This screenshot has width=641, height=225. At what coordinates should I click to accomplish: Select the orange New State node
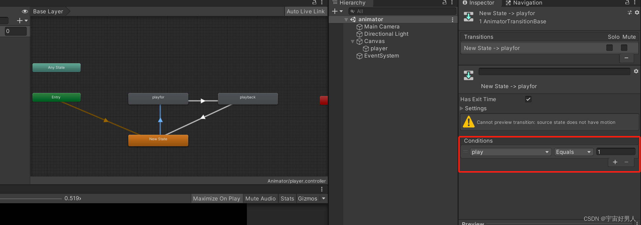point(158,140)
